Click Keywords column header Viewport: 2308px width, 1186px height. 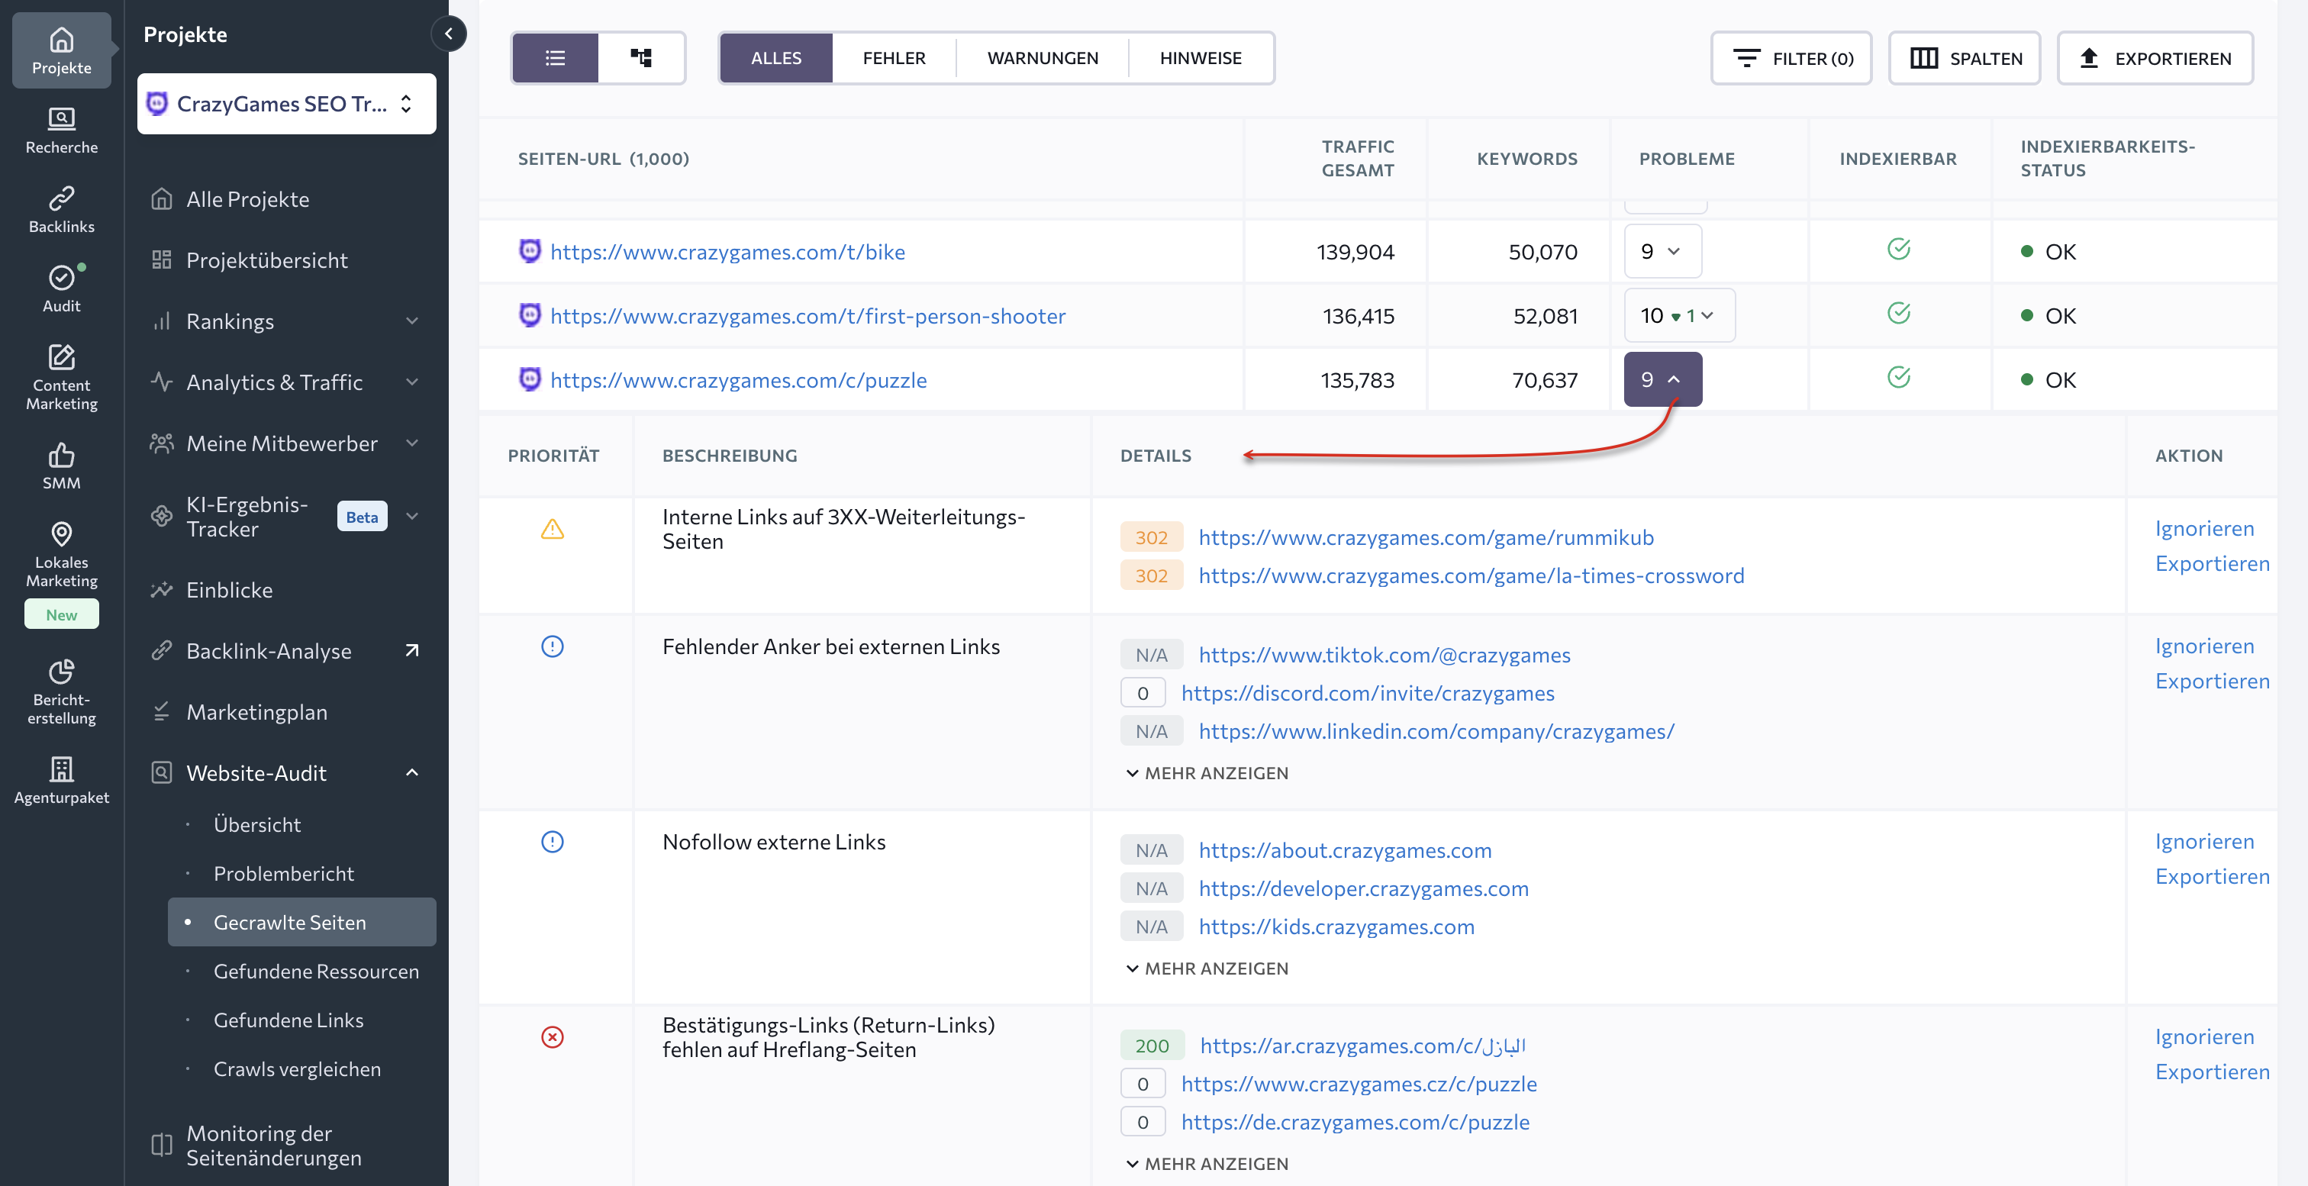coord(1526,159)
